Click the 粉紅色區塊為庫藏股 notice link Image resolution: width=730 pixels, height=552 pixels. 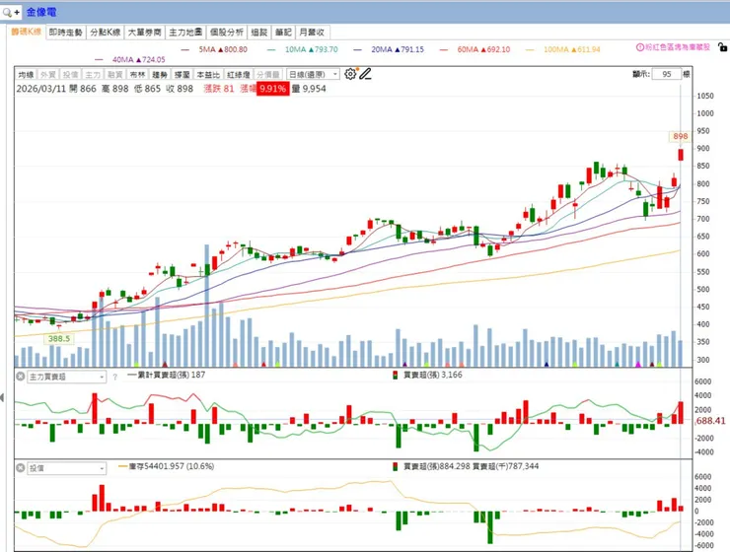678,47
